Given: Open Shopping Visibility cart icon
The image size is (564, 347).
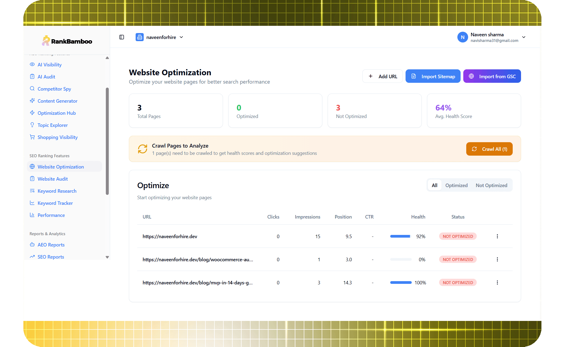Looking at the screenshot, I should coord(32,137).
